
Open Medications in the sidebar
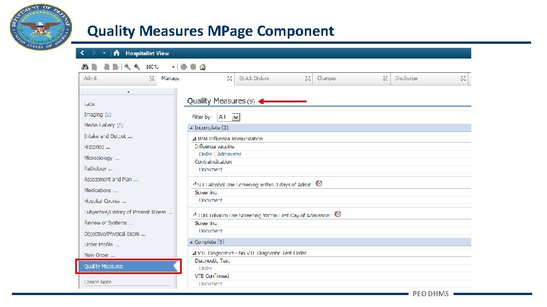pyautogui.click(x=100, y=190)
